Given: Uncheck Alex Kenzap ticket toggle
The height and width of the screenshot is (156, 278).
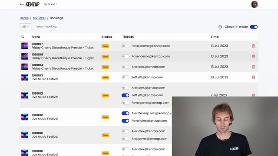Looking at the screenshot, I should click(x=126, y=113).
